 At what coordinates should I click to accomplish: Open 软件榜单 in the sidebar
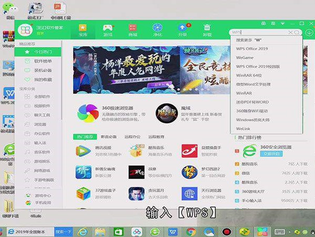(38, 61)
